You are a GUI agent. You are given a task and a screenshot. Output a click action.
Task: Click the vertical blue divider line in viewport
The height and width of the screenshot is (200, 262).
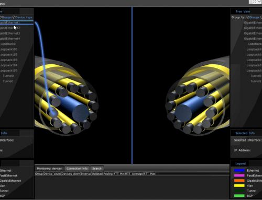coord(132,85)
